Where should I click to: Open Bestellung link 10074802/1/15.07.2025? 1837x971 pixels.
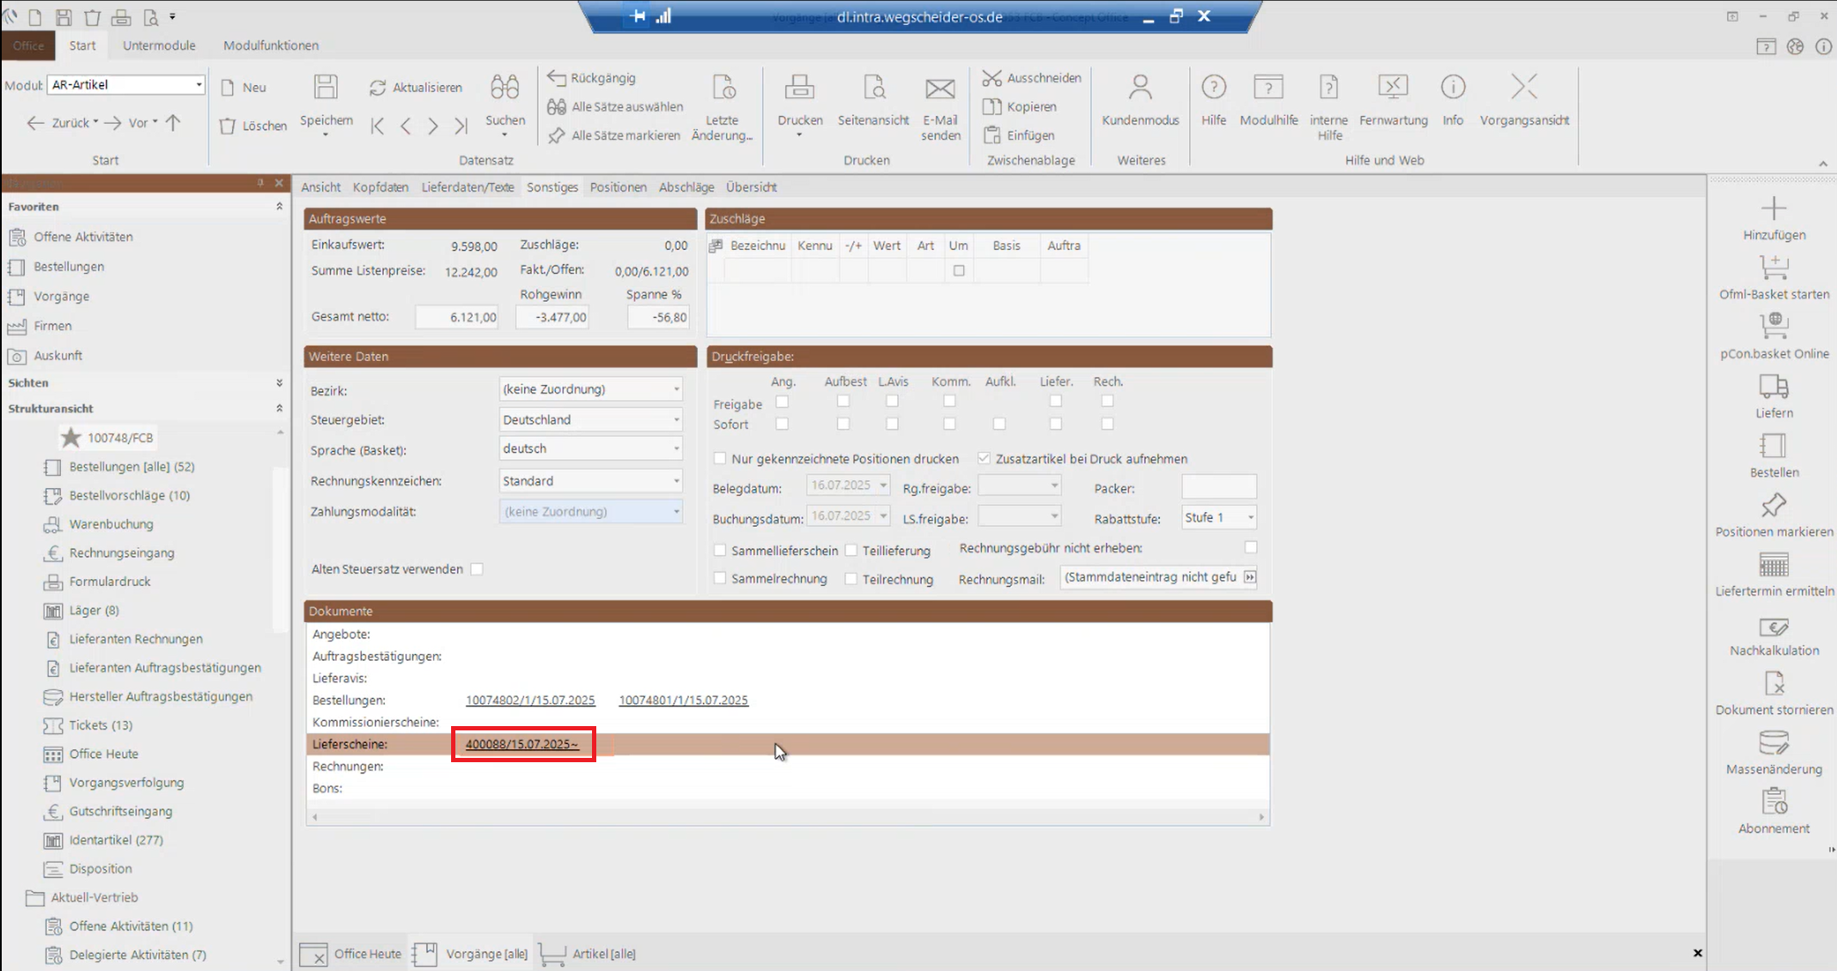[x=530, y=700]
